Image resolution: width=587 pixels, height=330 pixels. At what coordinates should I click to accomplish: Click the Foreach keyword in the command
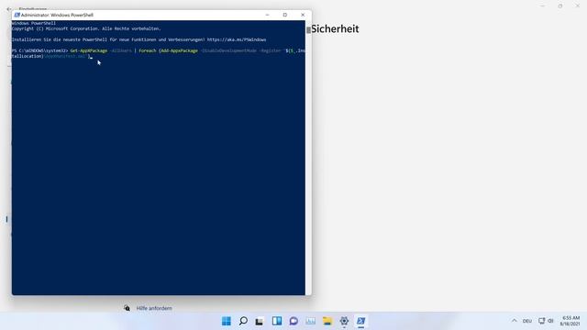click(148, 50)
